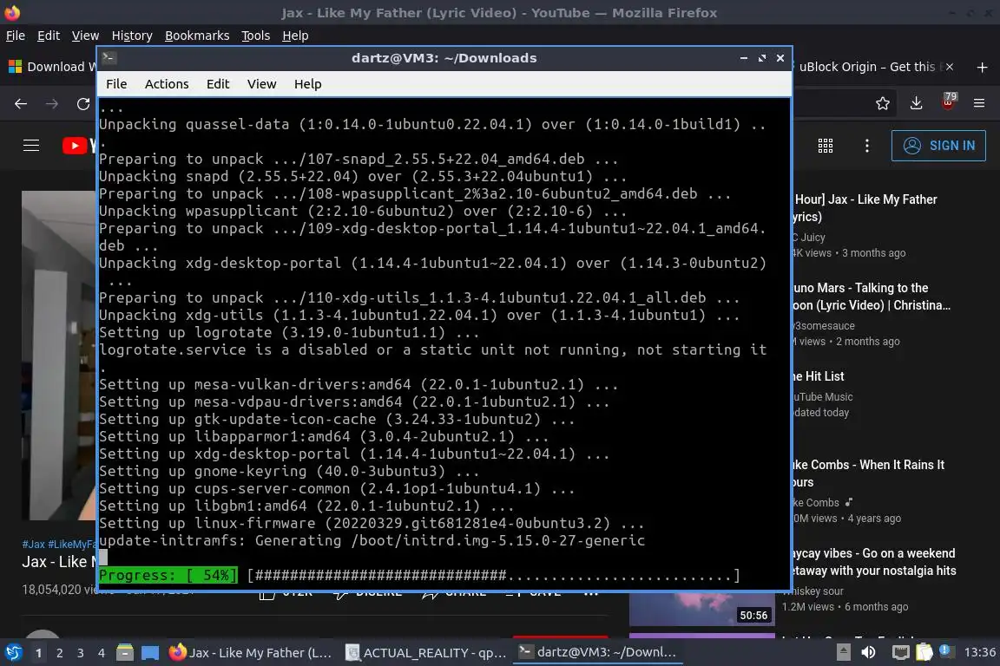Bookmark this page with the star icon
The width and height of the screenshot is (1000, 666).
tap(883, 103)
